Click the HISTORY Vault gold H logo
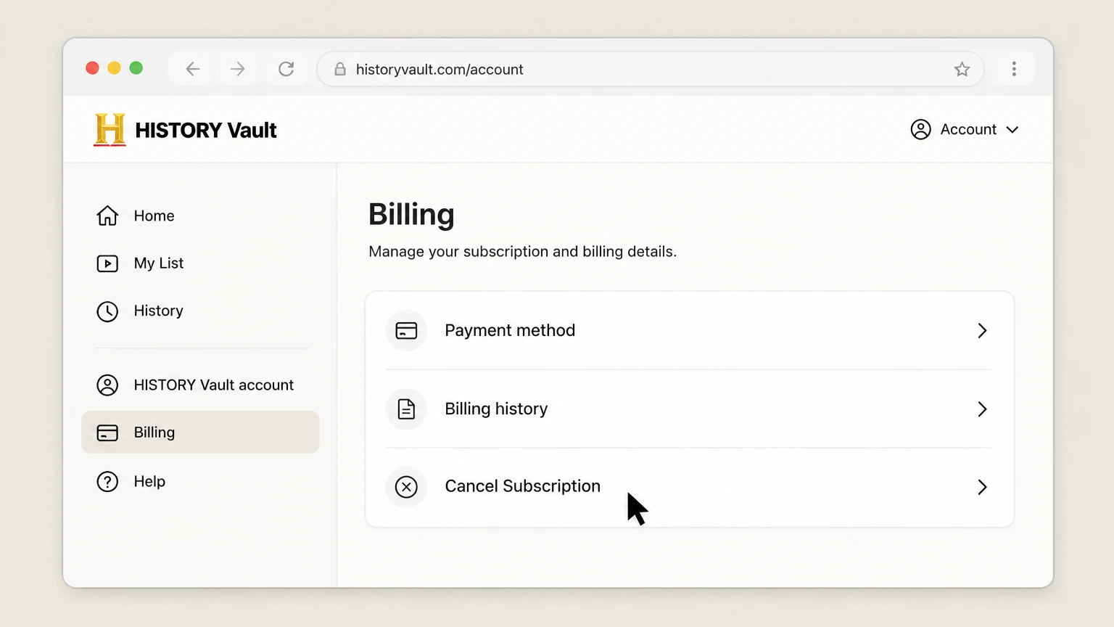The image size is (1114, 627). pyautogui.click(x=110, y=130)
